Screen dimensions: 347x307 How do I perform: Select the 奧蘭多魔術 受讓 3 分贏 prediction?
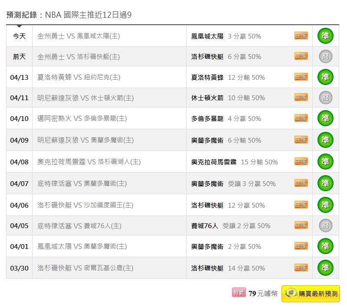233,184
